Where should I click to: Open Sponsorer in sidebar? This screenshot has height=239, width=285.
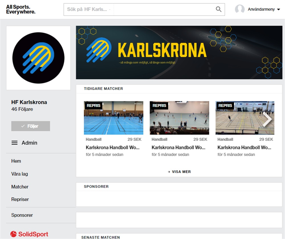pos(22,215)
